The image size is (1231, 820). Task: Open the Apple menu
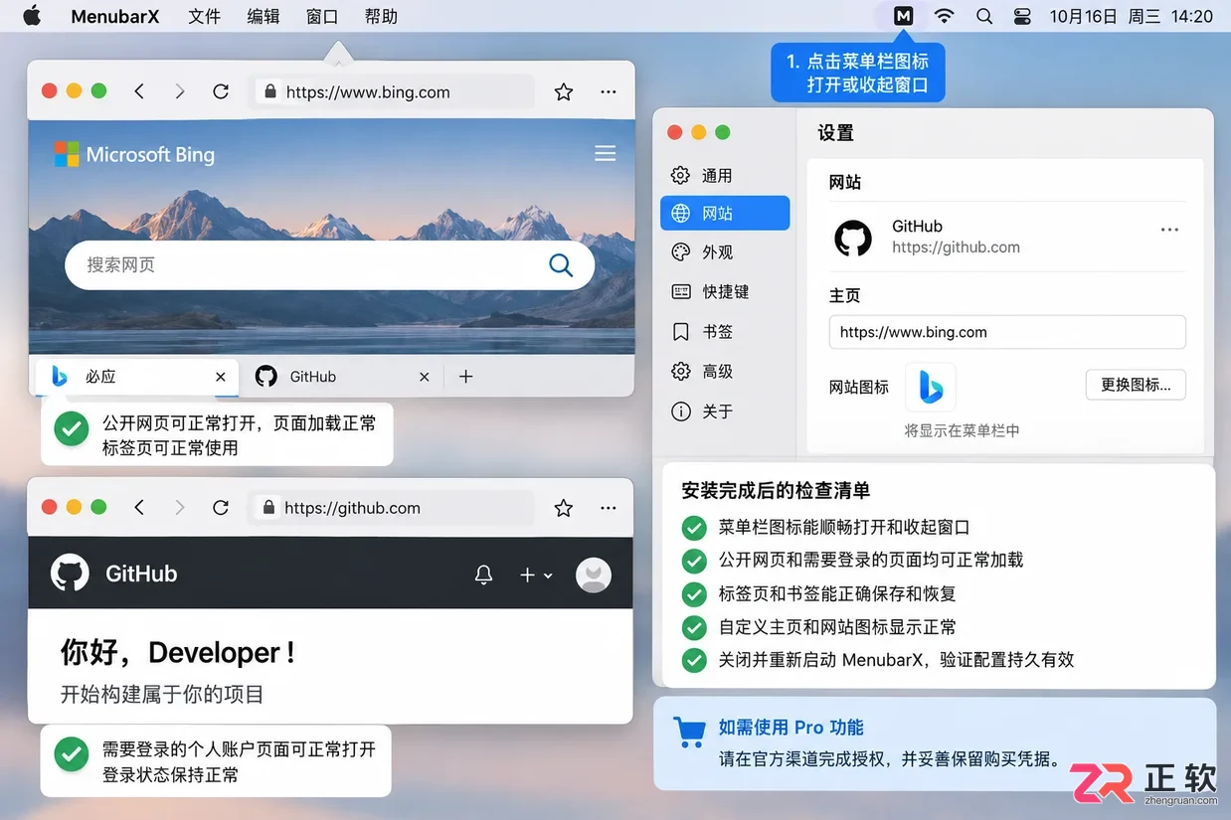(32, 16)
